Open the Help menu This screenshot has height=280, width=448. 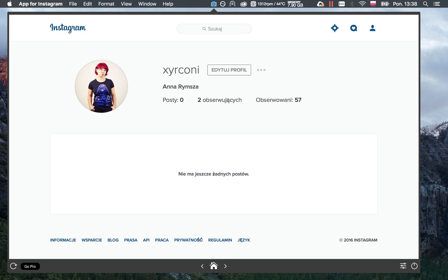(168, 4)
